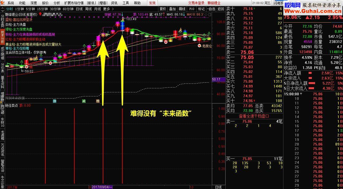Click the 卖一 price 75.06
Viewport: 343px width, 189px height.
pyautogui.click(x=247, y=52)
